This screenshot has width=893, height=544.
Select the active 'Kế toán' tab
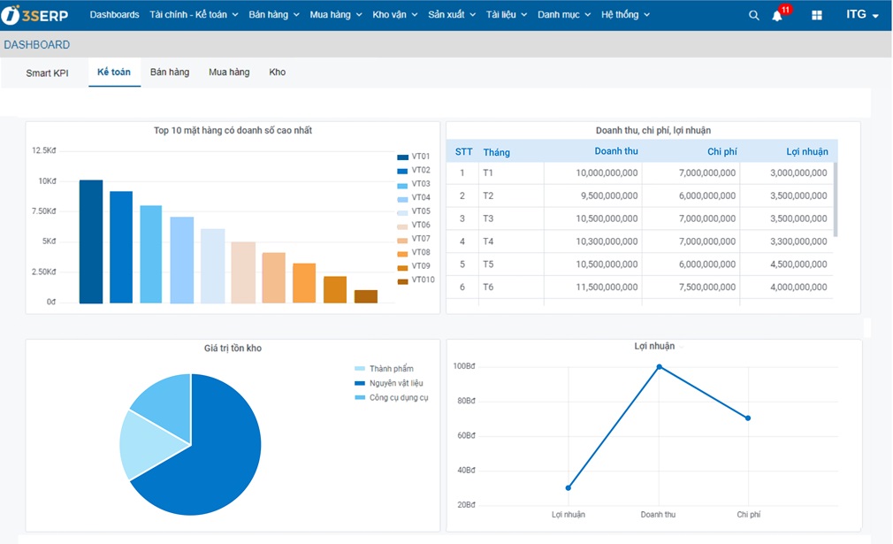[x=114, y=73]
